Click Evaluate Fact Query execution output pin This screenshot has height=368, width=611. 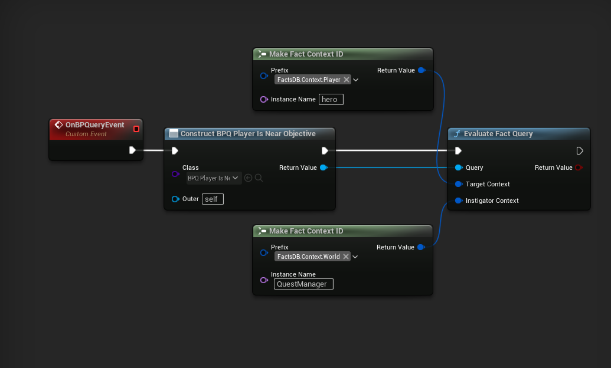coord(580,151)
